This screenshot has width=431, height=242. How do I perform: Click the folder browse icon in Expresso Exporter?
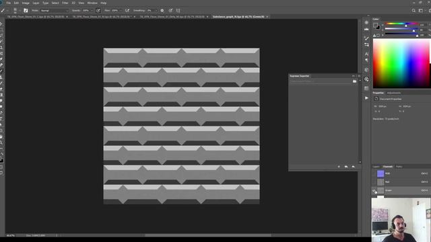(355, 81)
